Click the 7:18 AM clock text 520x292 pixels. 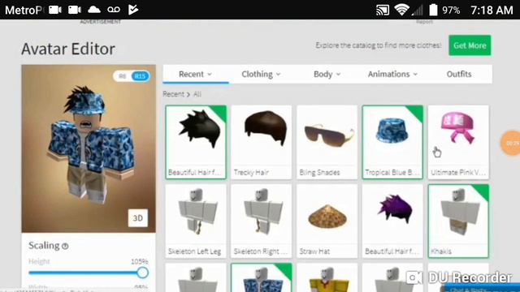(x=492, y=11)
